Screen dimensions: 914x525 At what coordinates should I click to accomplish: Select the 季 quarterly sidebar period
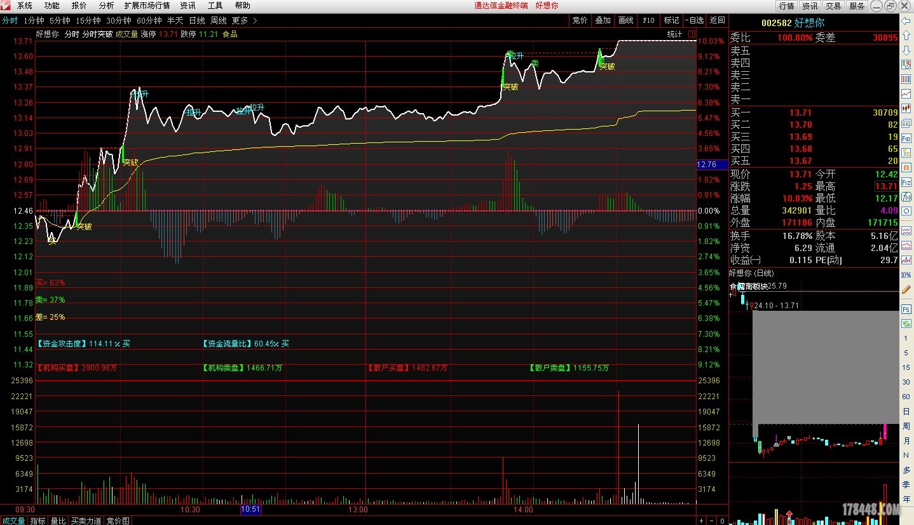[906, 484]
